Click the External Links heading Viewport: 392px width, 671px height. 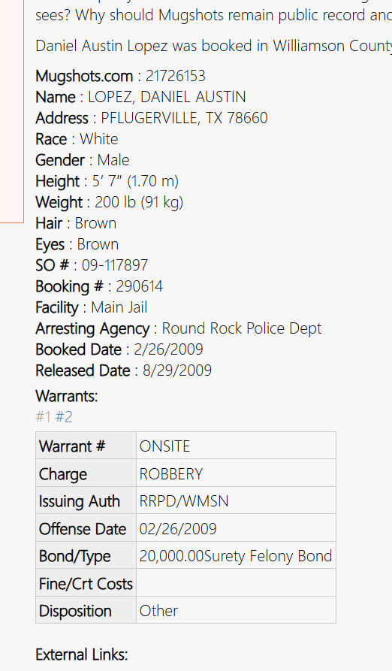tap(82, 654)
